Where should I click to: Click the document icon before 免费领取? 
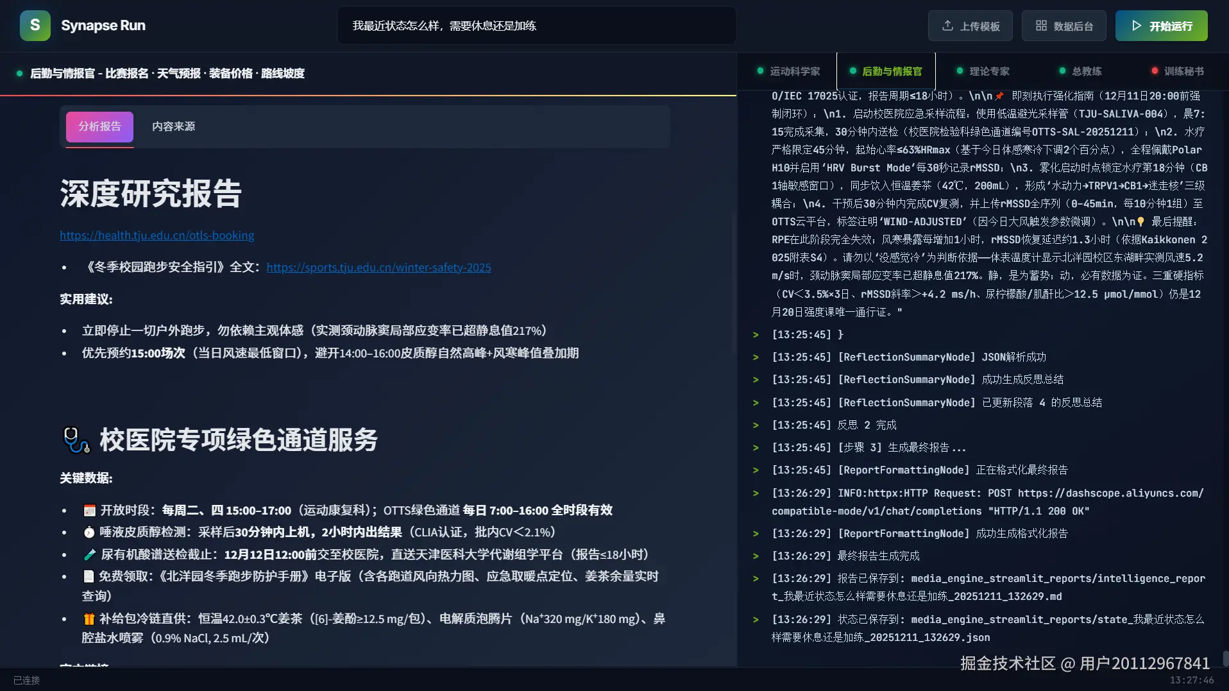(x=89, y=576)
